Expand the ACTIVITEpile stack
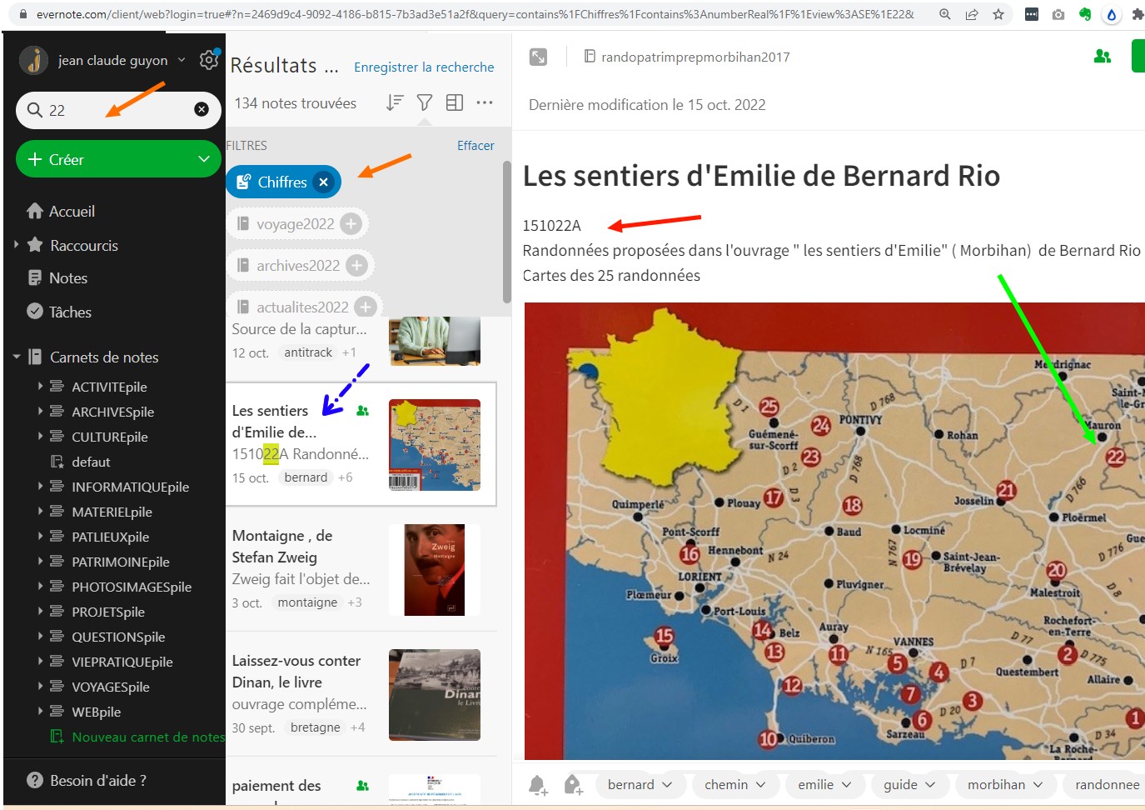This screenshot has height=810, width=1145. tap(40, 386)
